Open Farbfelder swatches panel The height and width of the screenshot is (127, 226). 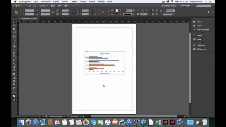[x=201, y=45]
